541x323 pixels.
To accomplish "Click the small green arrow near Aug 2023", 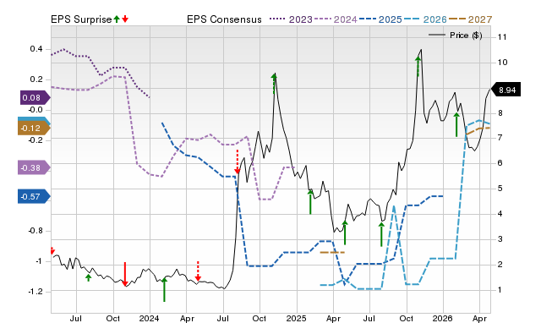I will click(x=88, y=278).
